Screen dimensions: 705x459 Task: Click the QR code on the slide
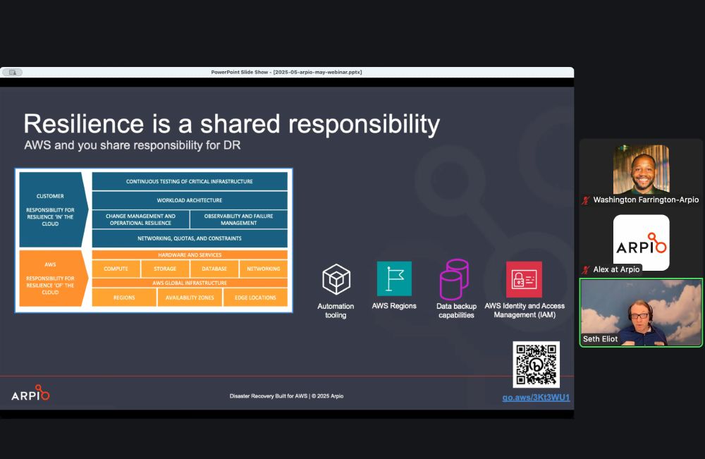pyautogui.click(x=537, y=365)
